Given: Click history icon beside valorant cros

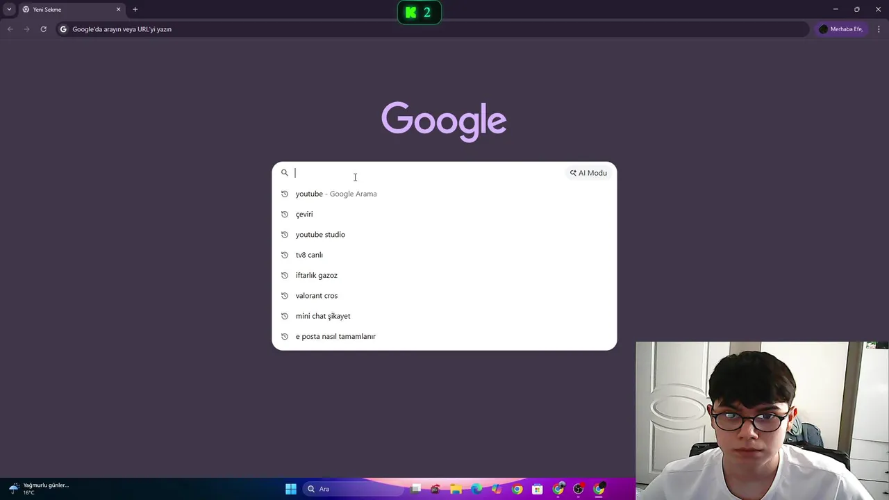Looking at the screenshot, I should point(284,296).
